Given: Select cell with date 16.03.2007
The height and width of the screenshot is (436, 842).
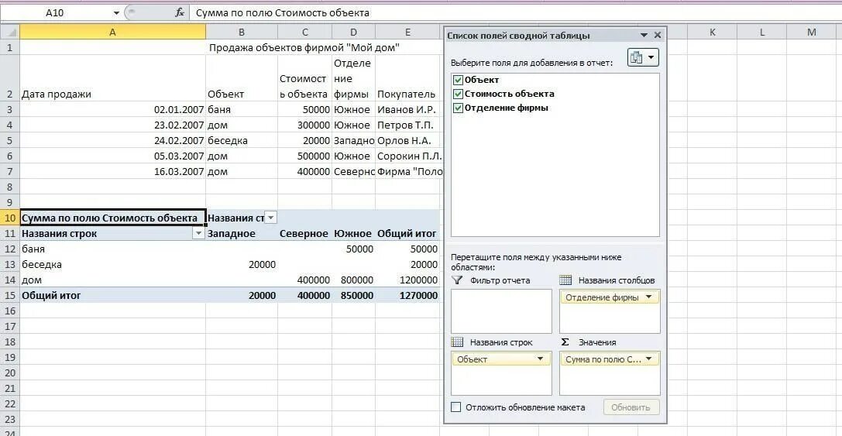Looking at the screenshot, I should 113,172.
